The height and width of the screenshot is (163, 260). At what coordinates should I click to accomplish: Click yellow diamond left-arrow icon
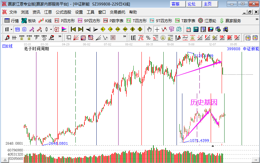pyautogui.click(x=103, y=30)
